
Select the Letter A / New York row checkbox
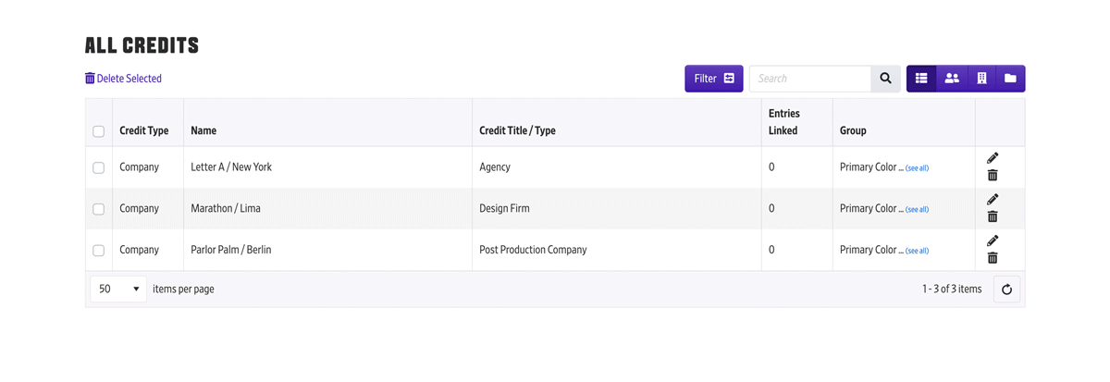pos(99,168)
